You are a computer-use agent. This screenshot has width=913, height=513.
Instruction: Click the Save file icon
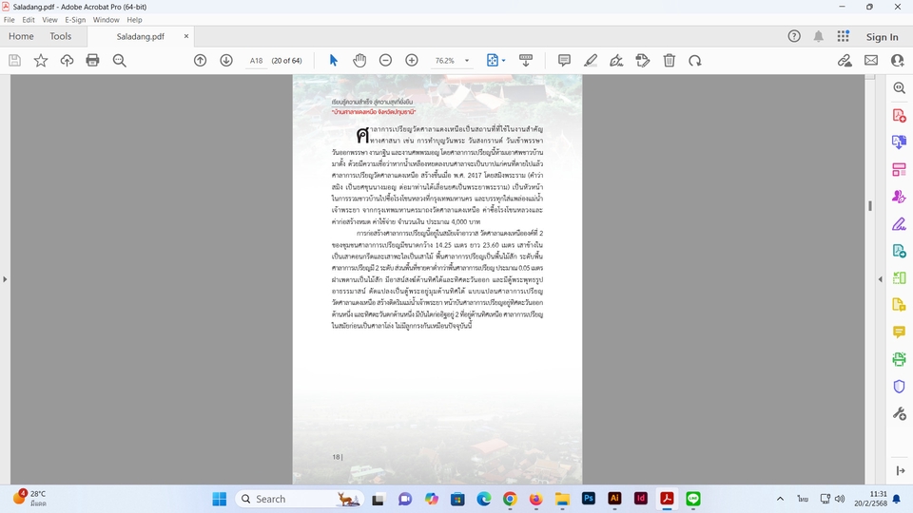point(14,61)
